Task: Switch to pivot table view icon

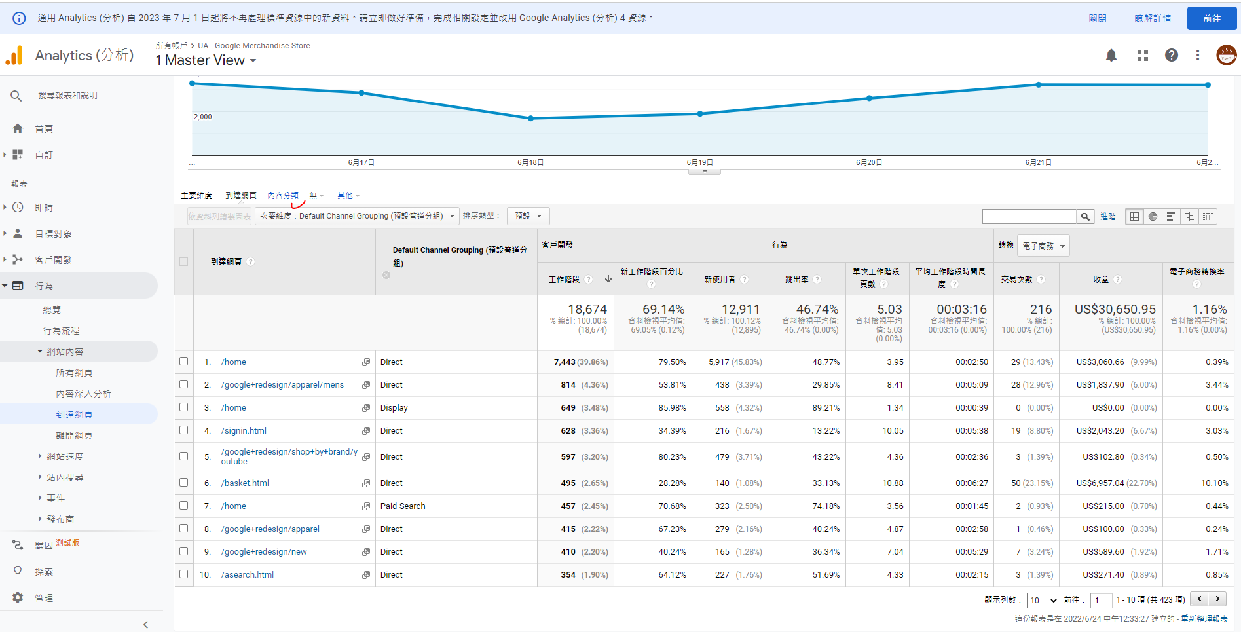Action: [x=1208, y=216]
